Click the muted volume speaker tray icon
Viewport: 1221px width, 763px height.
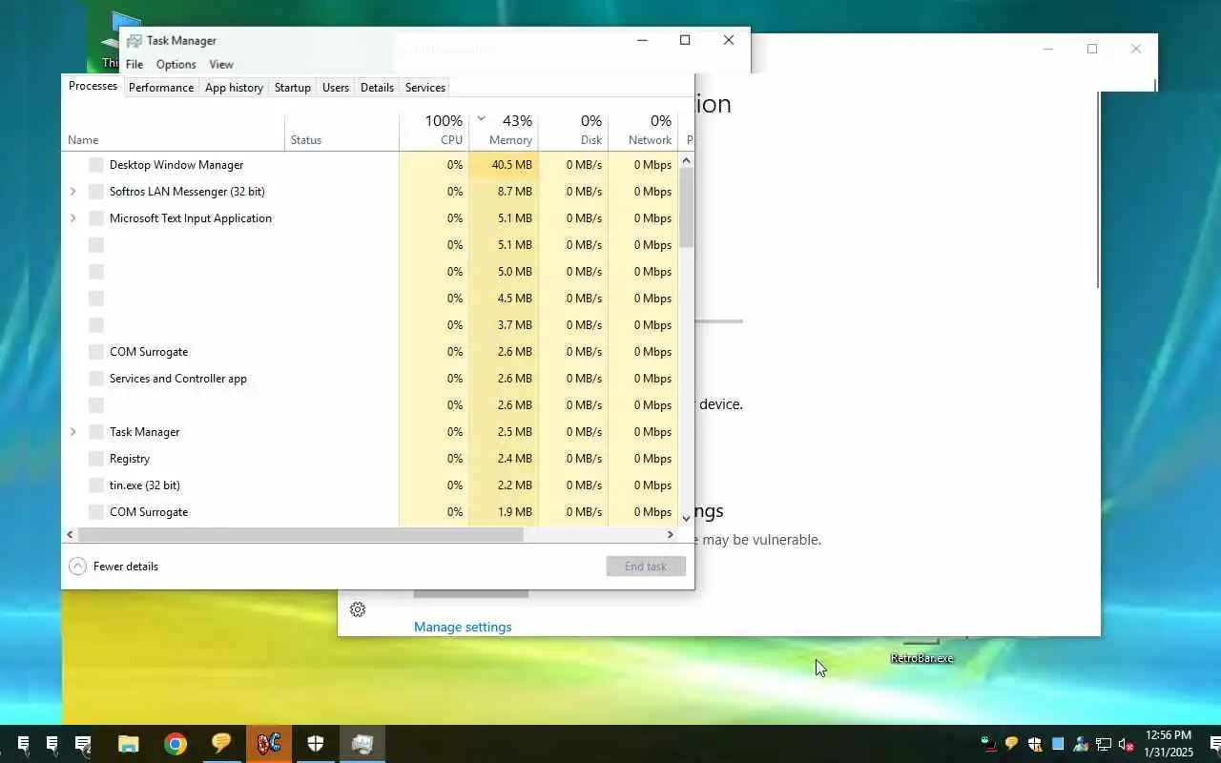[x=1127, y=744]
